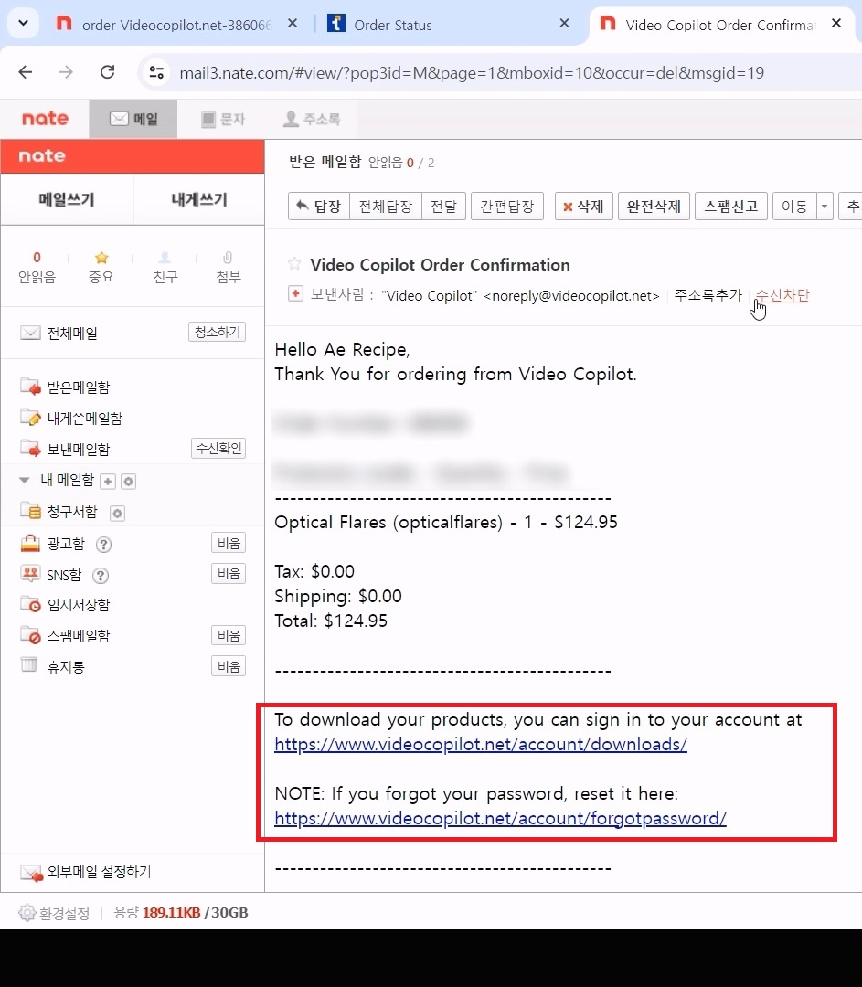
Task: Open the 문자 tab
Action: [x=222, y=119]
